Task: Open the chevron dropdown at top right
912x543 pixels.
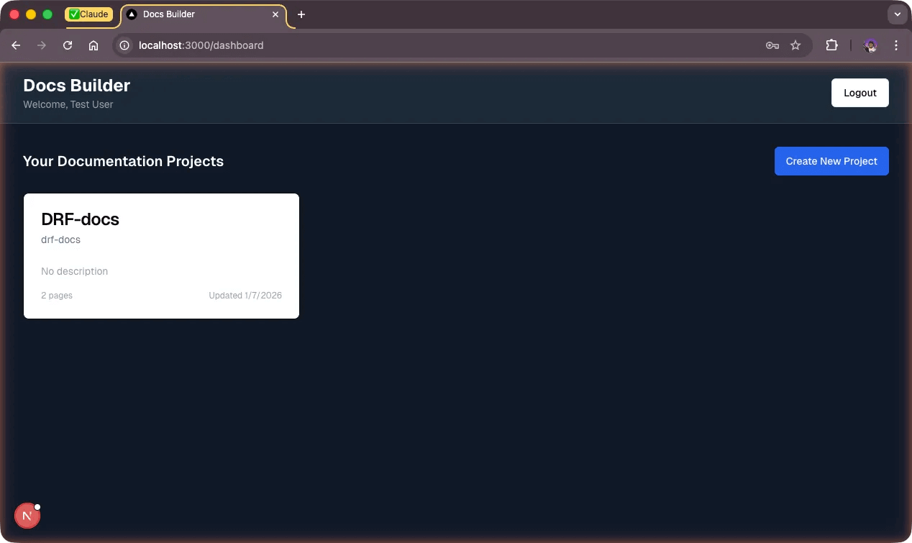Action: [x=897, y=14]
